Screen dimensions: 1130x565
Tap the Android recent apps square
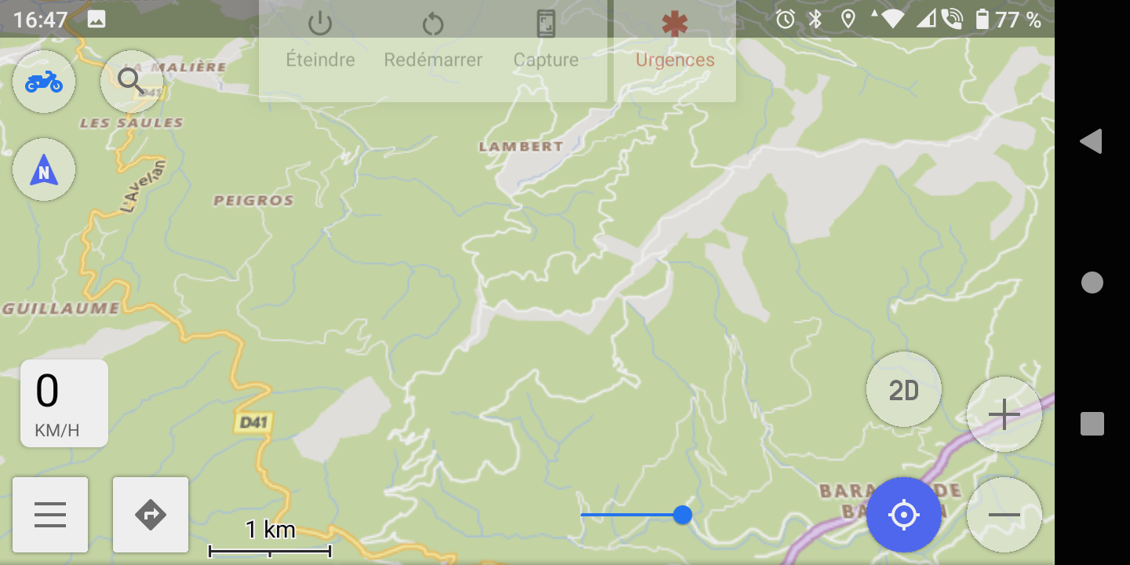pos(1092,424)
